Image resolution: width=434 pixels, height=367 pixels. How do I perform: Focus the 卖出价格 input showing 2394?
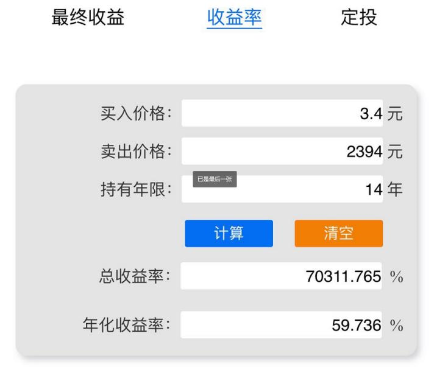point(282,151)
